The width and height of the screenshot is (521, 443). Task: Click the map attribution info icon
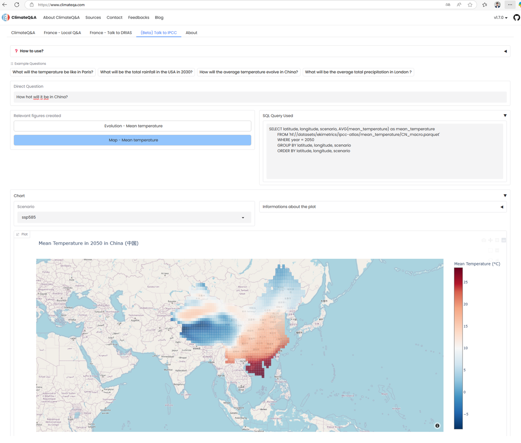coord(437,426)
